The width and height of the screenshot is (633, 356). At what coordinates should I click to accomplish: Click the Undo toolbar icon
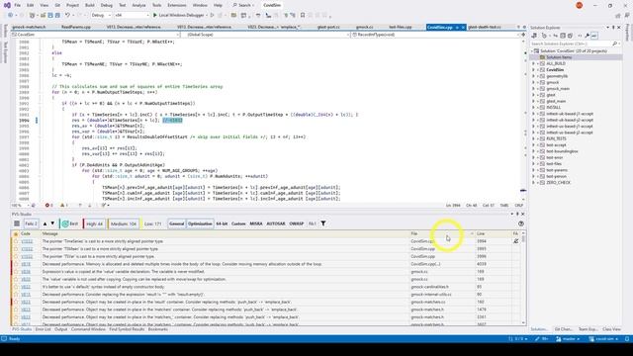point(68,16)
